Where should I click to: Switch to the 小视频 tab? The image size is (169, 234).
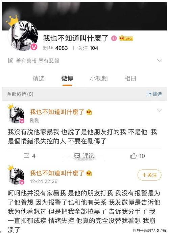(x=99, y=78)
